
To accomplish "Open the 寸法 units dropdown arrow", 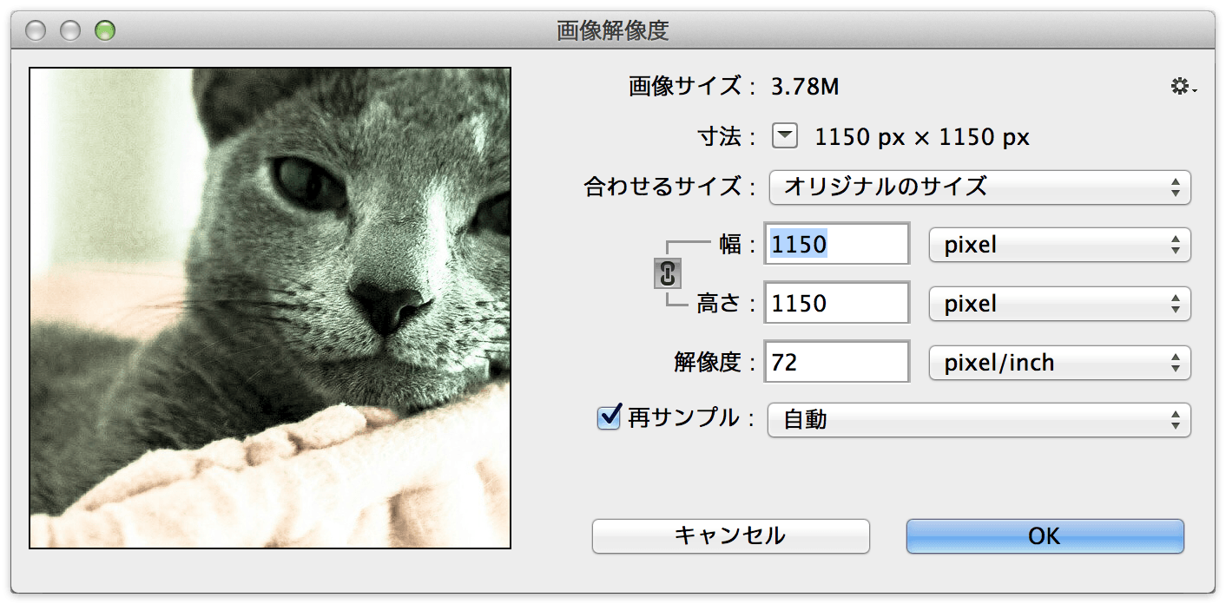I will click(785, 136).
